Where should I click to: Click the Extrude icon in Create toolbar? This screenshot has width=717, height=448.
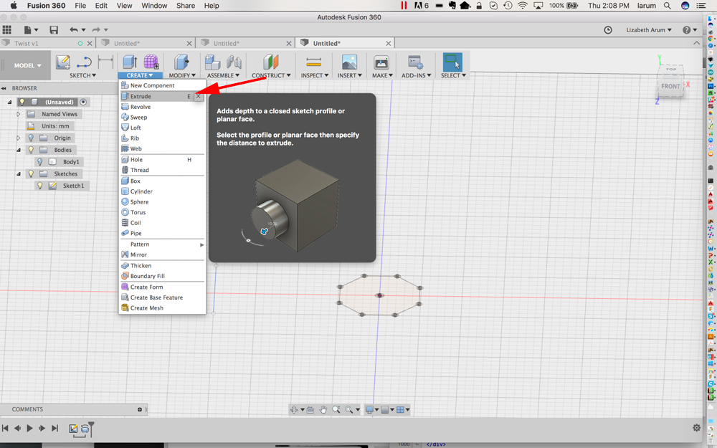[x=130, y=62]
